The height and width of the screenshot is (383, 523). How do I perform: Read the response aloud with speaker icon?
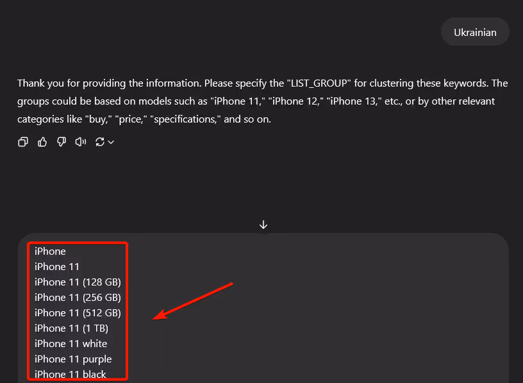click(x=81, y=142)
